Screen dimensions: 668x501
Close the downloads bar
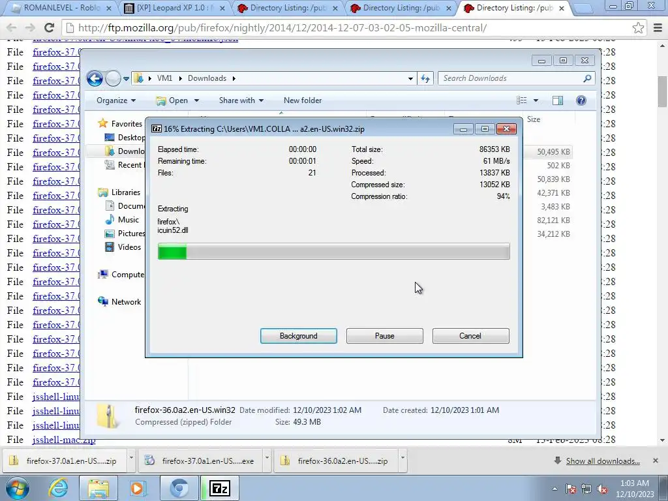[x=655, y=461]
